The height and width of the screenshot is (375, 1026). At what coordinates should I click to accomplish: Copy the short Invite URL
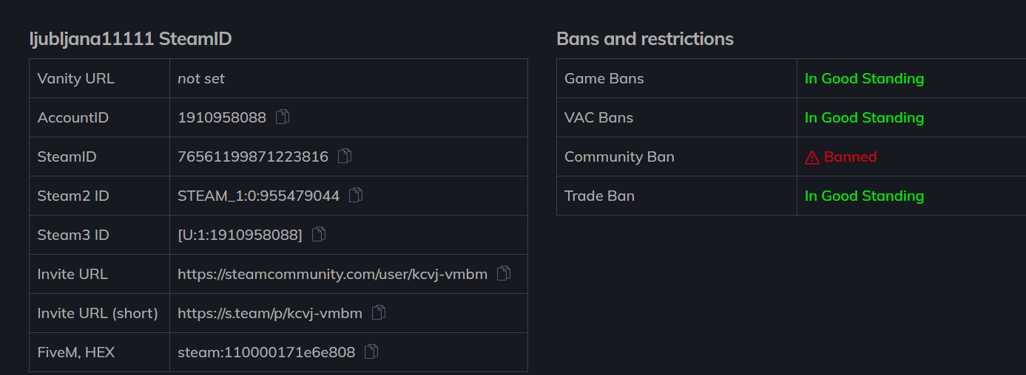click(379, 312)
